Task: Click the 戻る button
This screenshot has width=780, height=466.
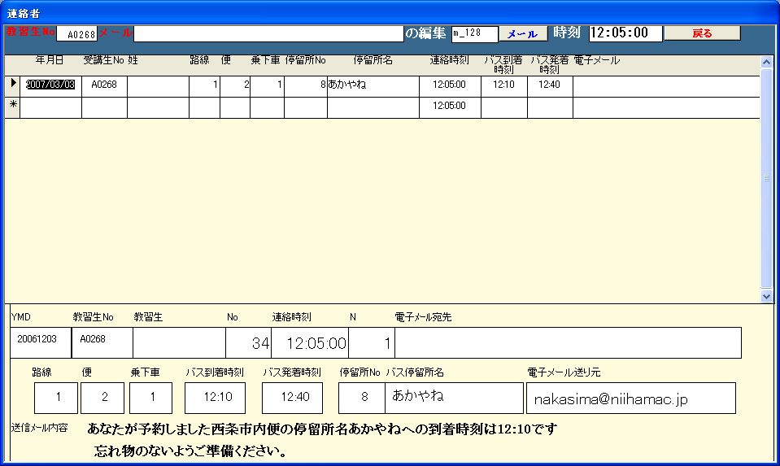Action: point(702,33)
